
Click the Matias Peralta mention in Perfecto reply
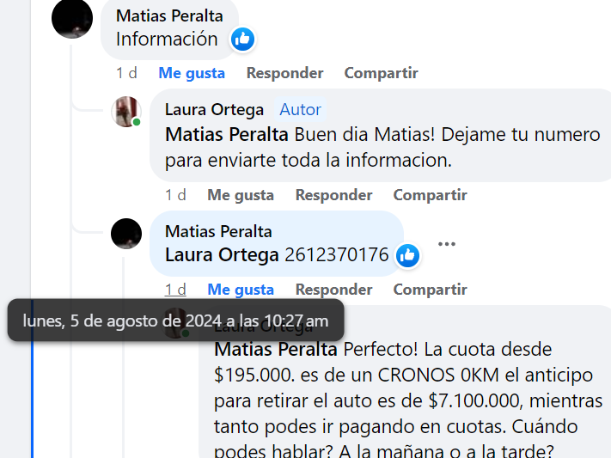pos(276,349)
